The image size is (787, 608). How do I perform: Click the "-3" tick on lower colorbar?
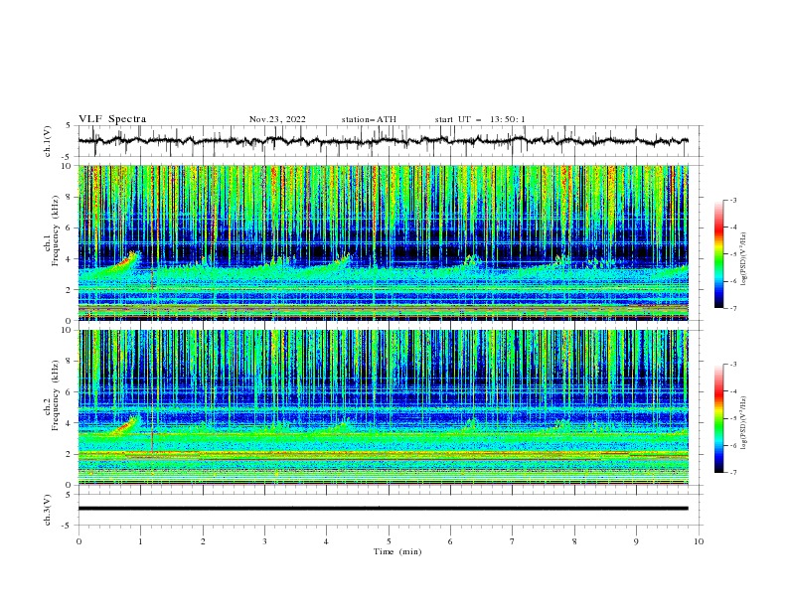733,365
